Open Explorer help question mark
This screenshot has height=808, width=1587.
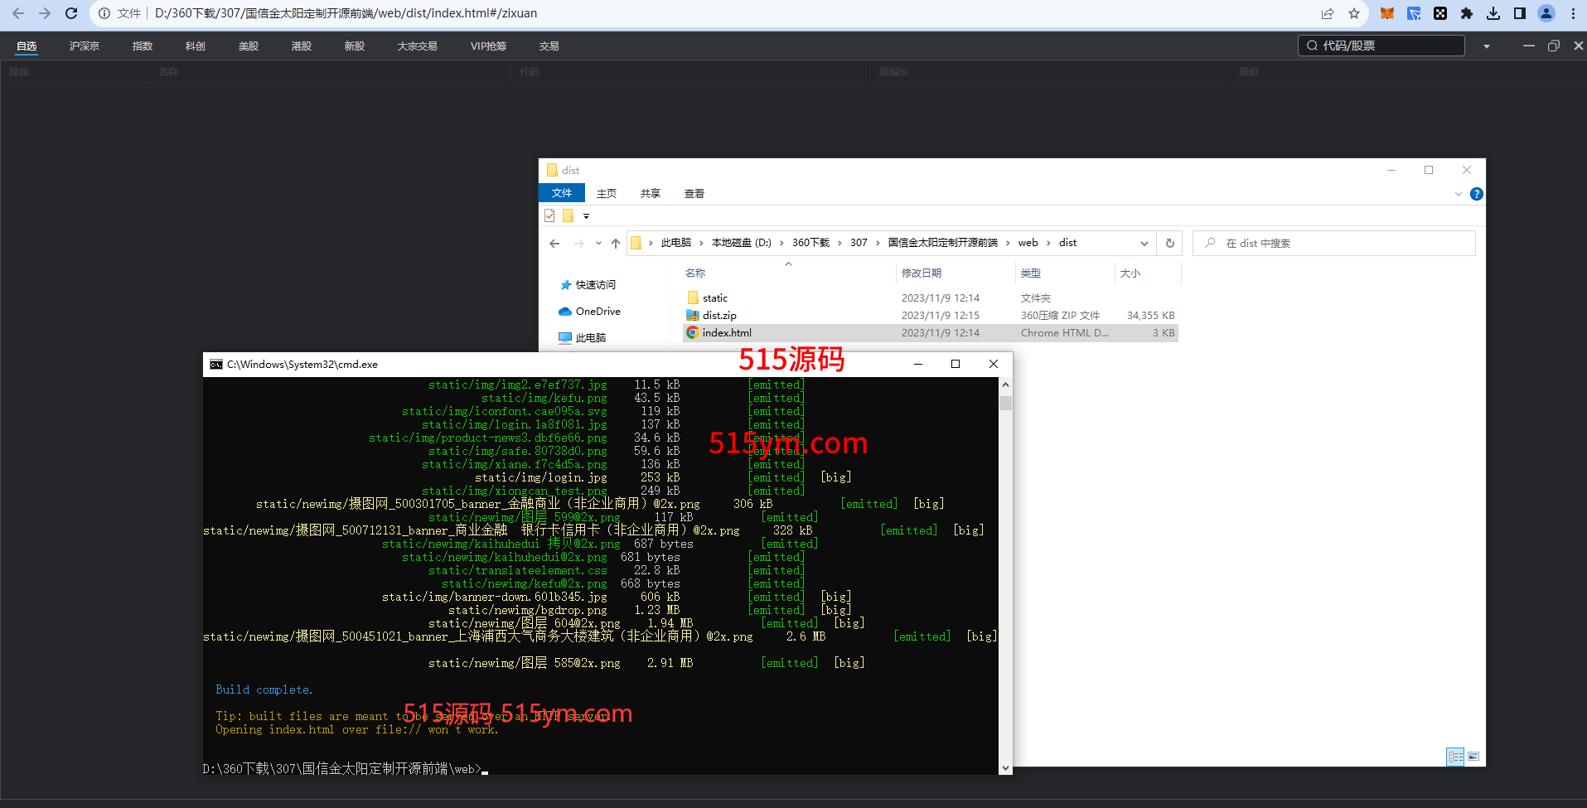[x=1476, y=194]
